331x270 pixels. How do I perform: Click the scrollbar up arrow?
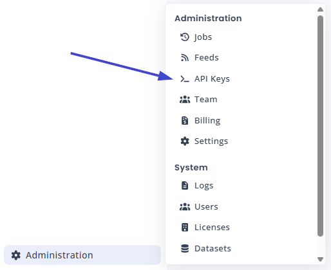click(320, 9)
